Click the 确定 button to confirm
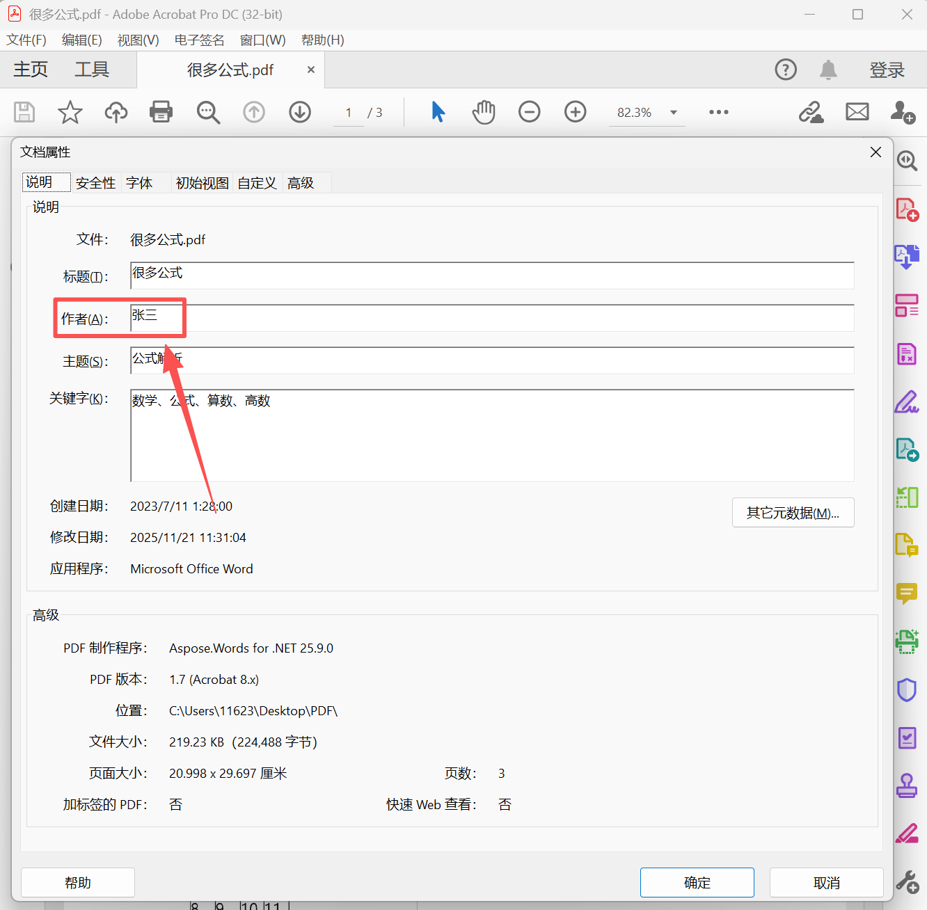 tap(697, 882)
